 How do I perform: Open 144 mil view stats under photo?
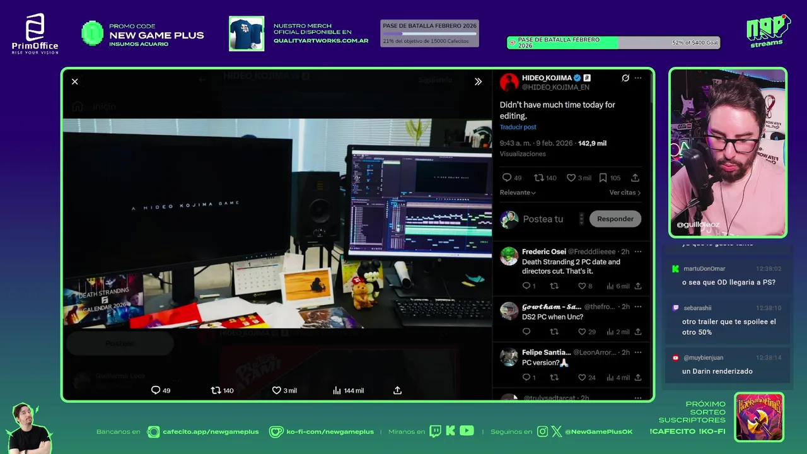pos(348,390)
